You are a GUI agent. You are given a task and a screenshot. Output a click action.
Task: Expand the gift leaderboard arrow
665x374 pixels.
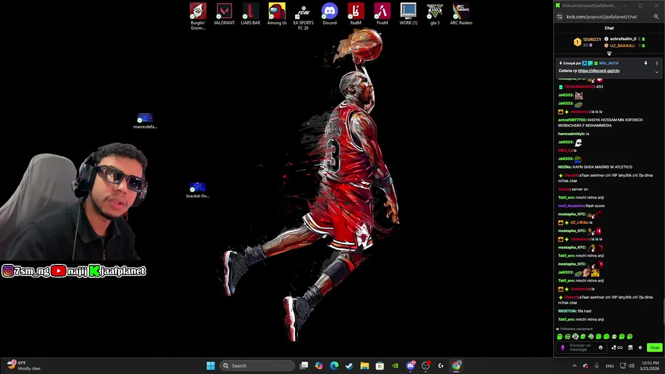tap(609, 54)
